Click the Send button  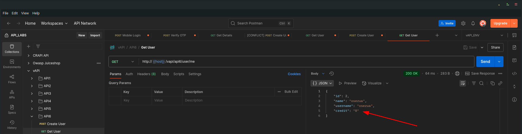pyautogui.click(x=485, y=62)
